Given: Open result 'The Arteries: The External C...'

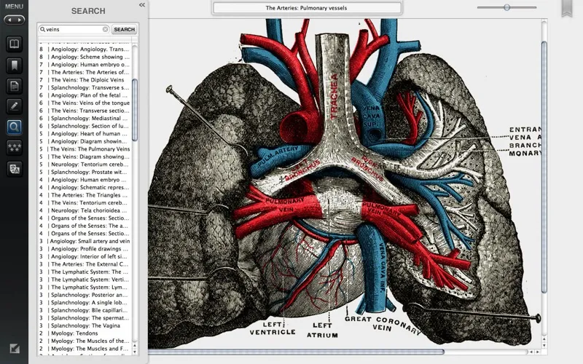Looking at the screenshot, I should pos(85,264).
